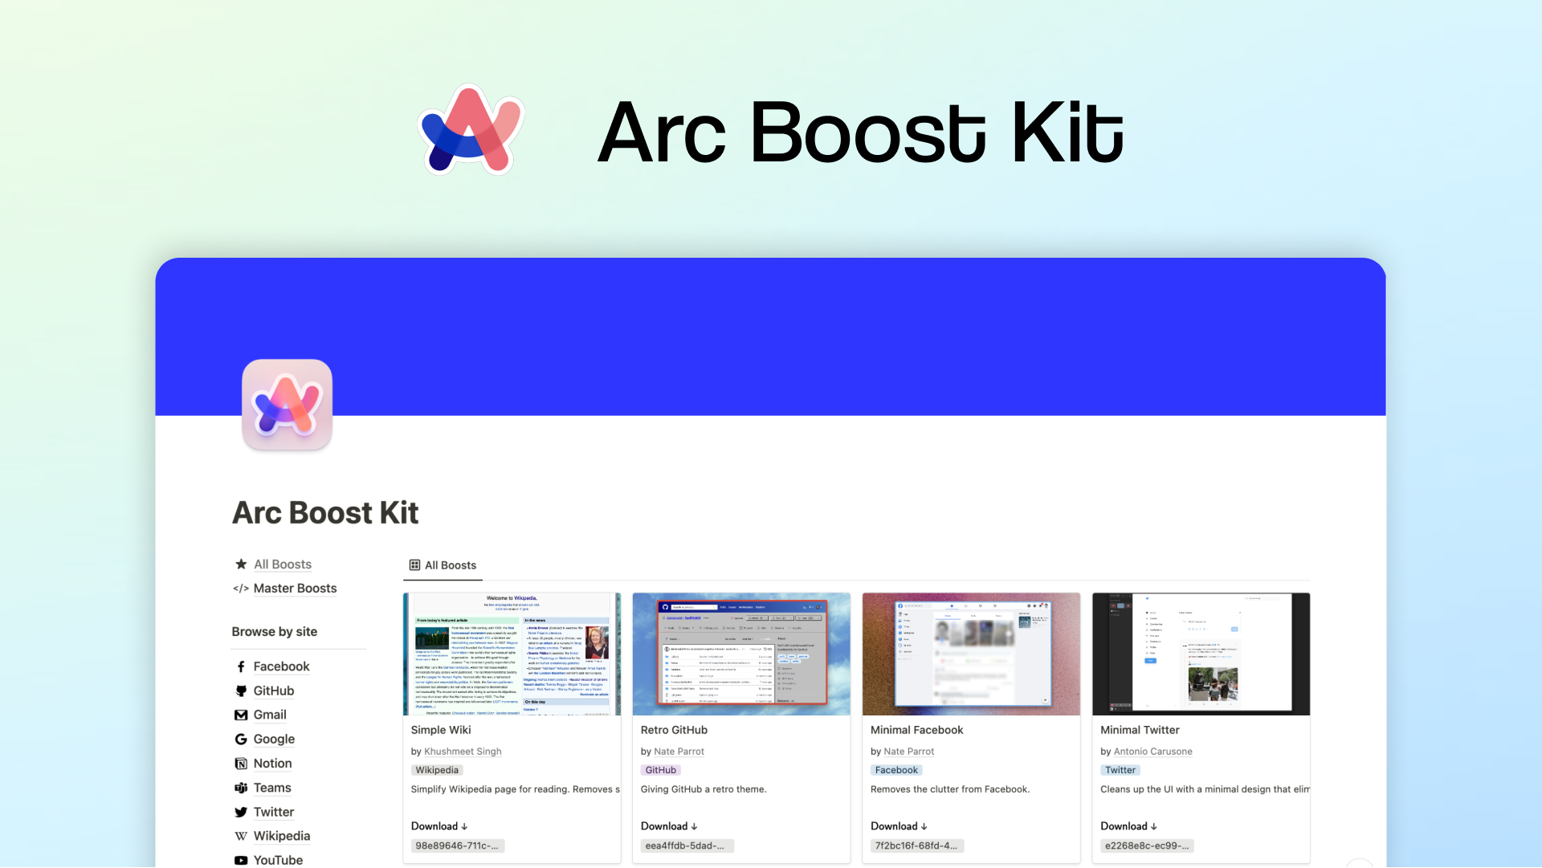Open Master Boosts sidebar link

(295, 589)
